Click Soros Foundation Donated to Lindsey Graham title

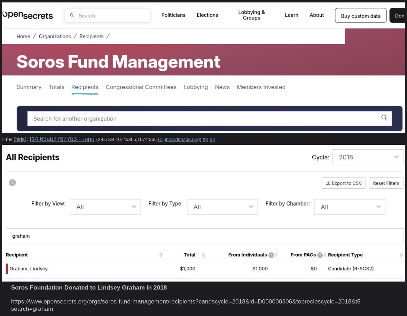[x=89, y=287]
